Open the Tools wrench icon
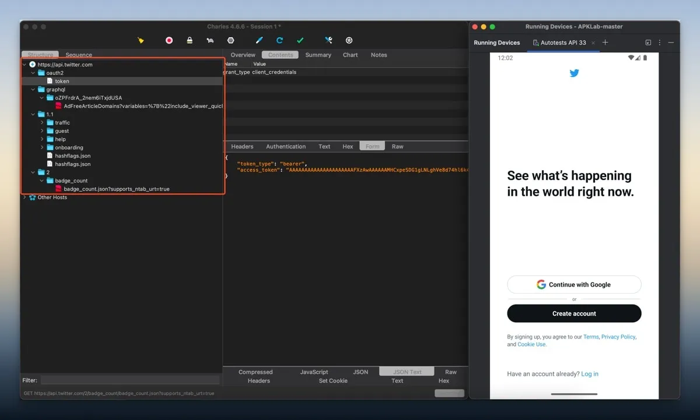 coord(328,40)
